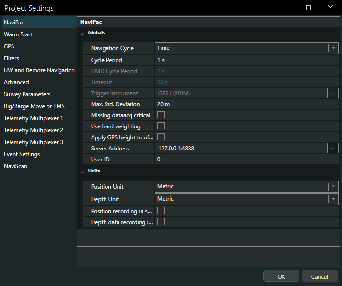Viewport: 342px width, 286px height.
Task: Toggle Apply GPS height checkbox
Action: [x=161, y=137]
